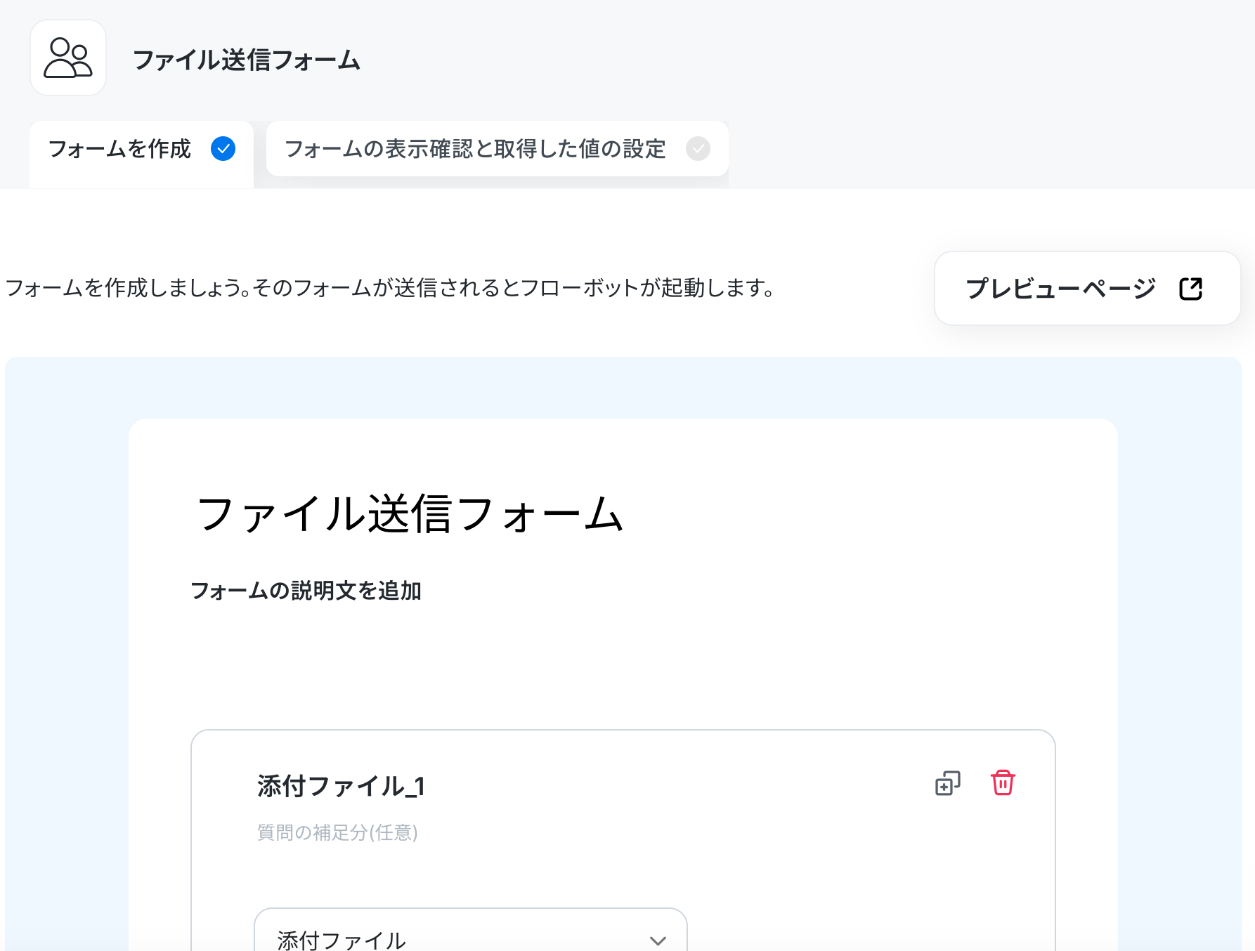Click the users group icon
Viewport: 1255px width, 951px height.
tap(68, 58)
